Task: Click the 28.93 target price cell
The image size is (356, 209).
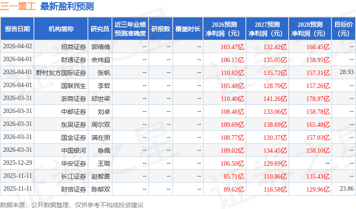Action: tap(346, 72)
